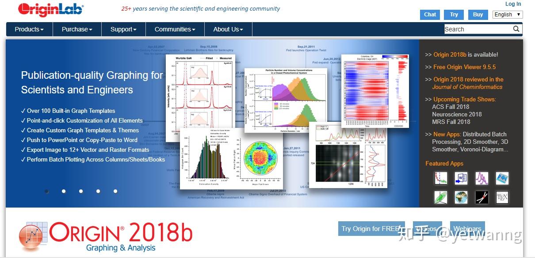Open the curve-fit featured app with dashed line

pos(441,178)
